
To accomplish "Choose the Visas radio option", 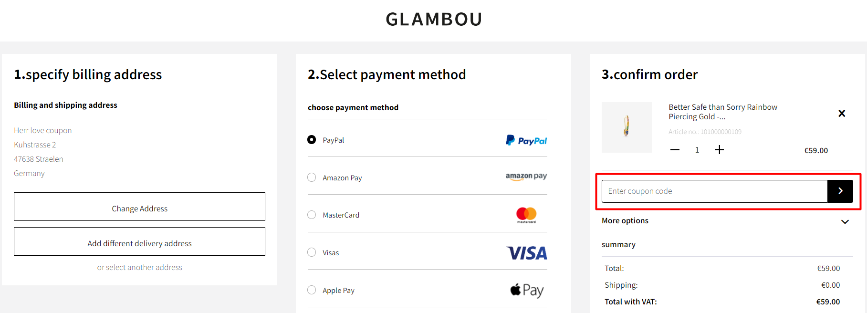I will (x=312, y=252).
